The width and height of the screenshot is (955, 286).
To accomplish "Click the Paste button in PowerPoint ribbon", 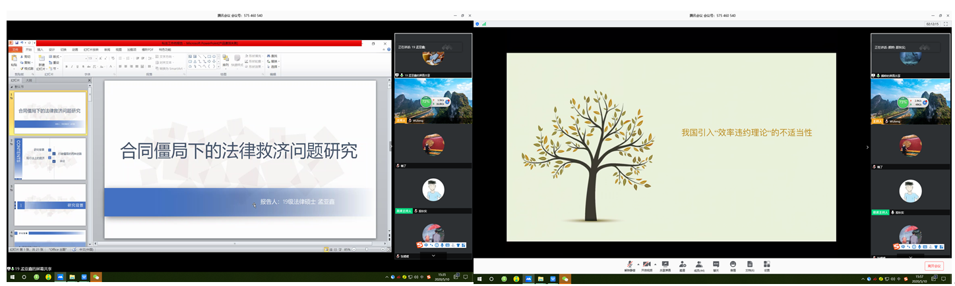I will [x=14, y=60].
